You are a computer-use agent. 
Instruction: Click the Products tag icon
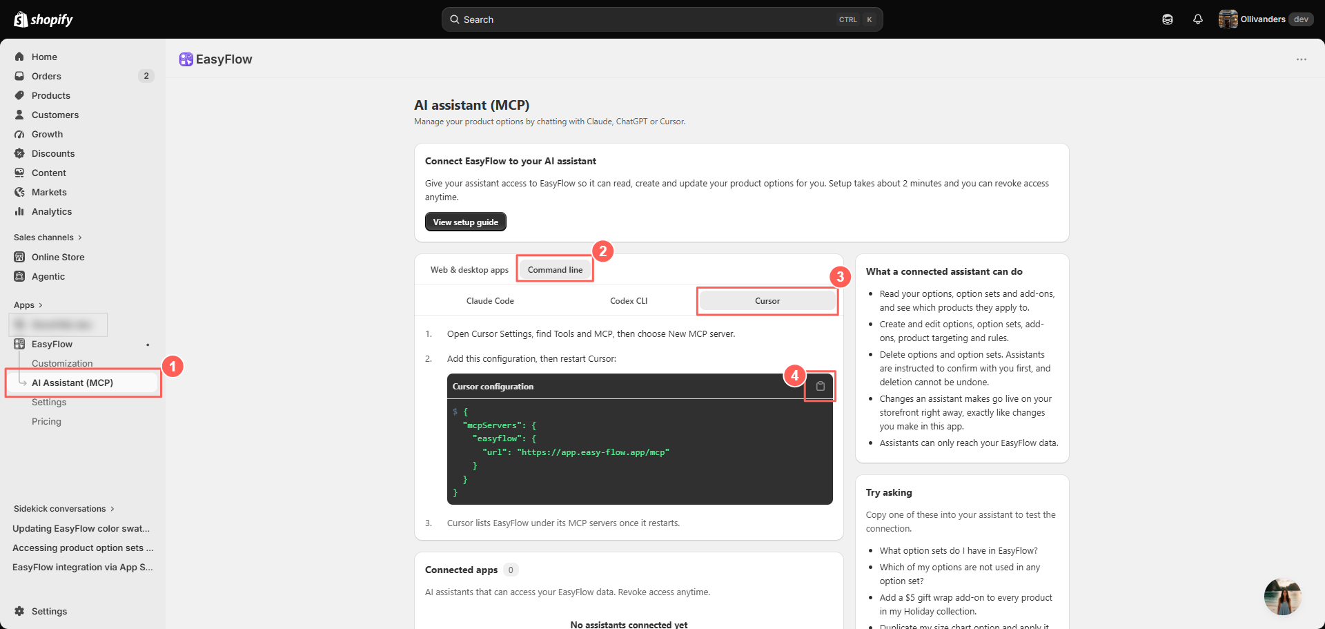tap(19, 95)
